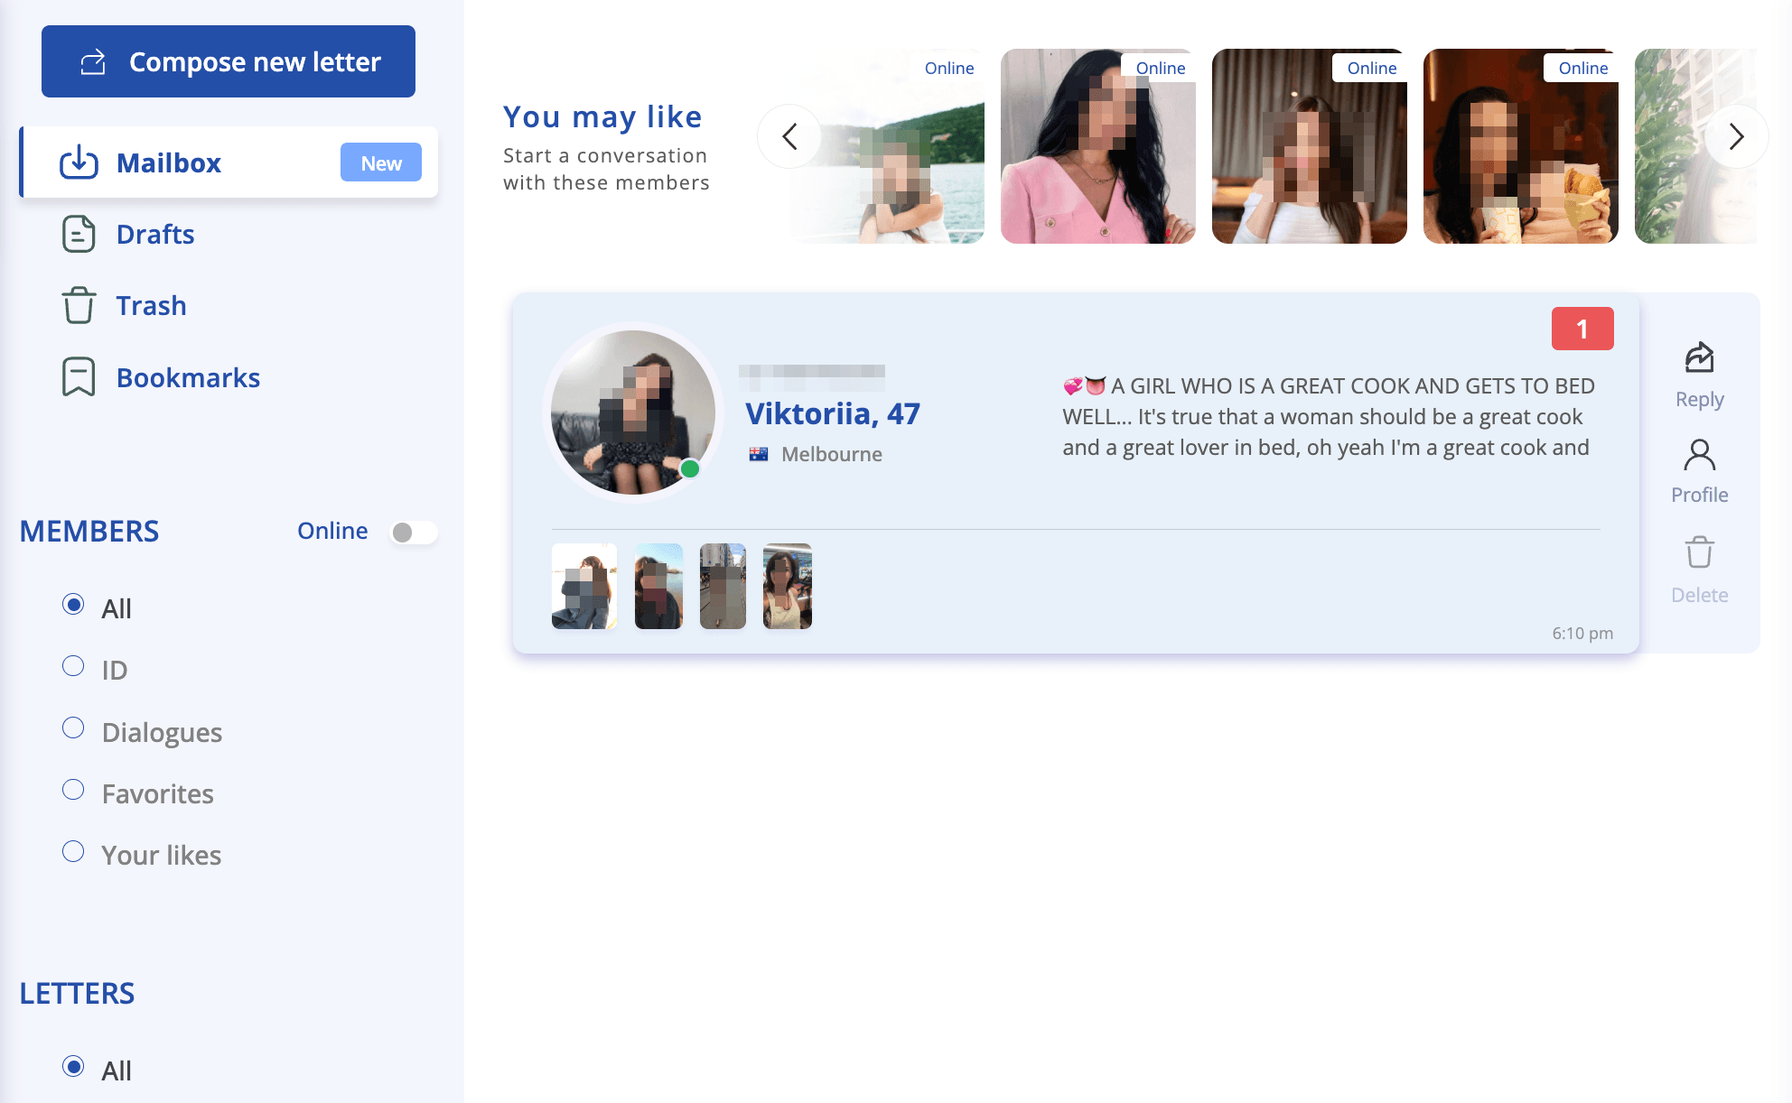Show previous suggested members with left chevron
The image size is (1792, 1103).
pyautogui.click(x=789, y=136)
